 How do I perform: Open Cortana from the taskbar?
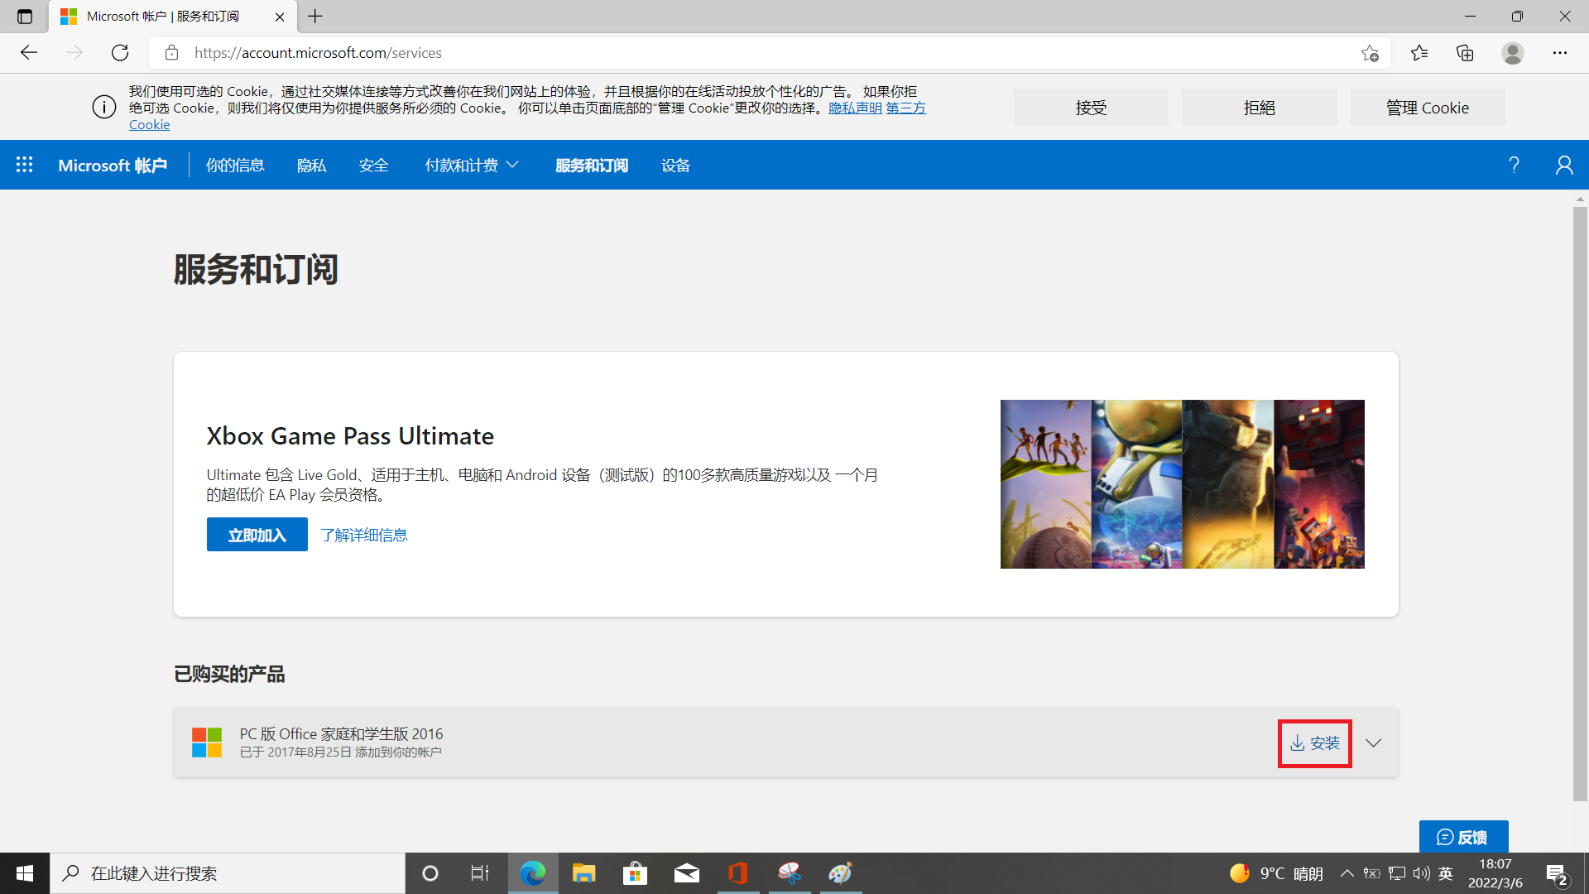[430, 873]
